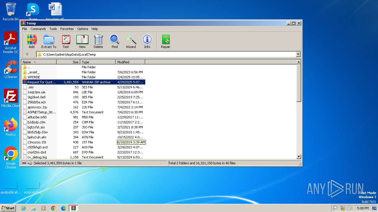Select file aponxozx.2ju
378x212 pixels.
pyautogui.click(x=83, y=107)
